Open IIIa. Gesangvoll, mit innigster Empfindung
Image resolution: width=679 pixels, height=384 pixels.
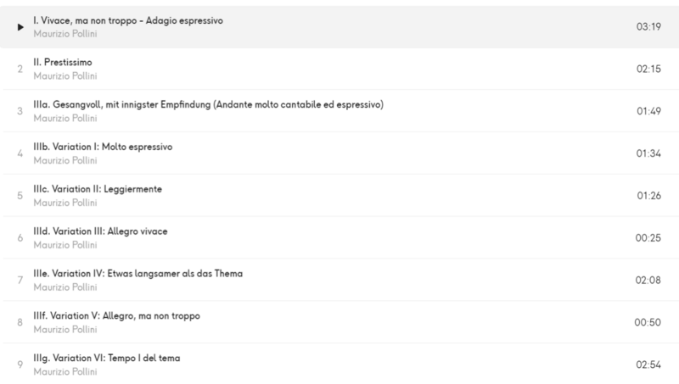pyautogui.click(x=208, y=104)
